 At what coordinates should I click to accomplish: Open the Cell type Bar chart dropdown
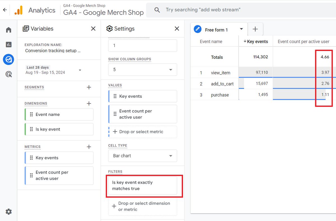[x=143, y=156]
